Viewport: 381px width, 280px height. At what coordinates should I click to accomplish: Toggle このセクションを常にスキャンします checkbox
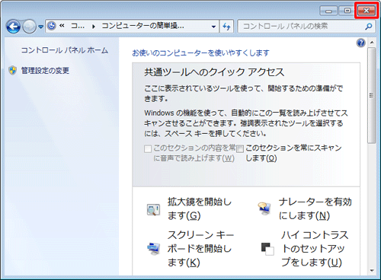240,149
